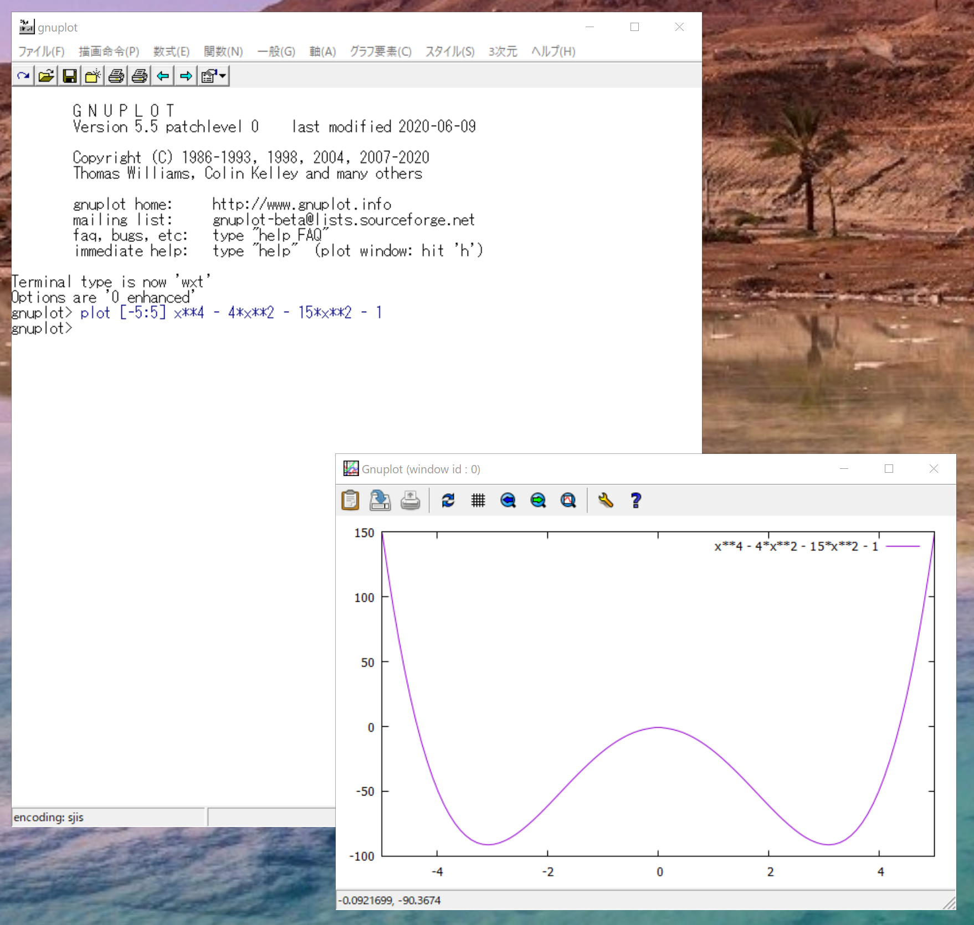
Task: Toggle grid display on the plot
Action: coord(478,500)
